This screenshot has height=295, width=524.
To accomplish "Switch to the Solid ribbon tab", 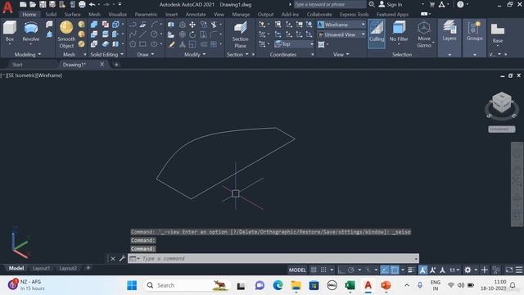I will coord(51,15).
